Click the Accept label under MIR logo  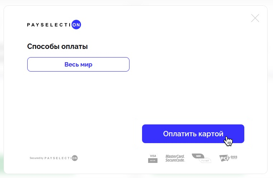click(x=205, y=160)
